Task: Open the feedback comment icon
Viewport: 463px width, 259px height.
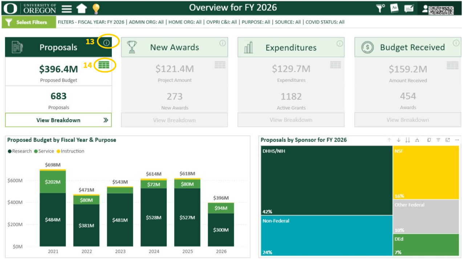Action: (409, 8)
